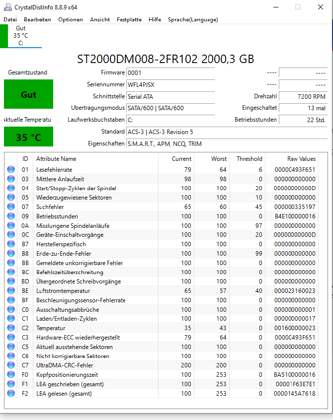Click the Standard field ACS-3 Revision 5
Screen dimensions: 333x420
pyautogui.click(x=227, y=132)
